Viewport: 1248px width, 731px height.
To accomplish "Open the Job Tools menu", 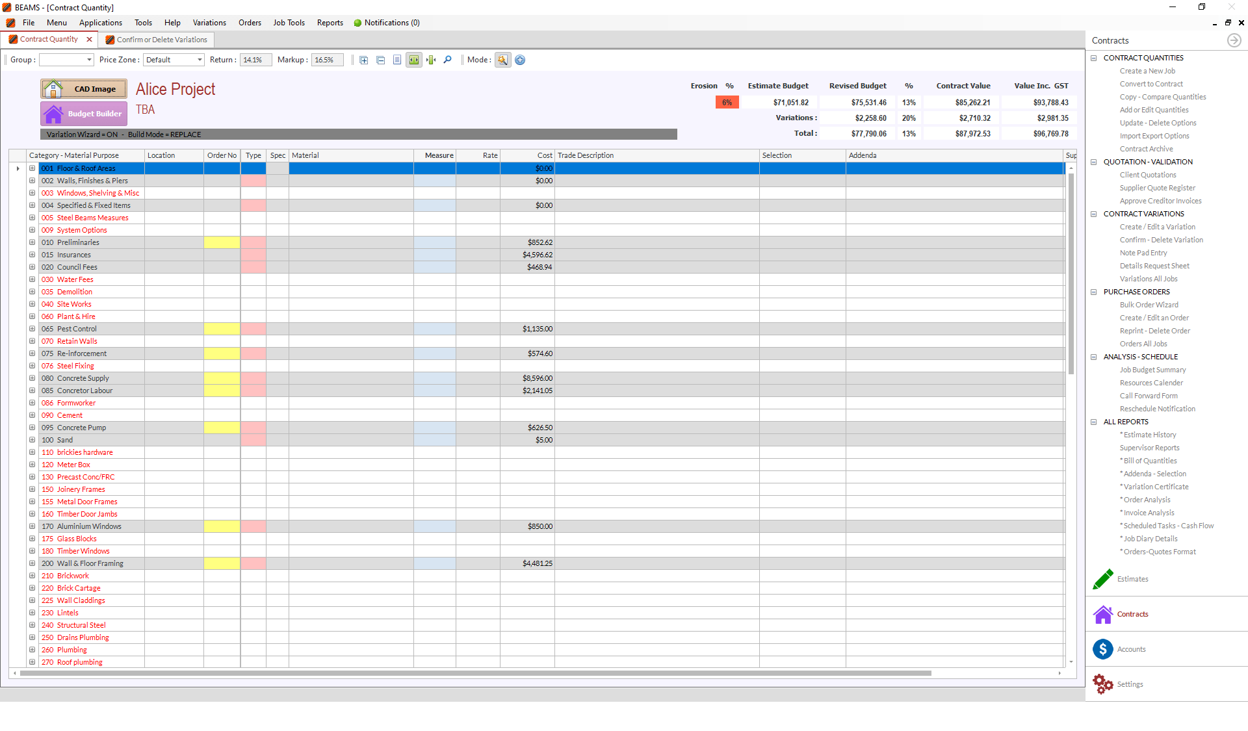I will [x=289, y=22].
